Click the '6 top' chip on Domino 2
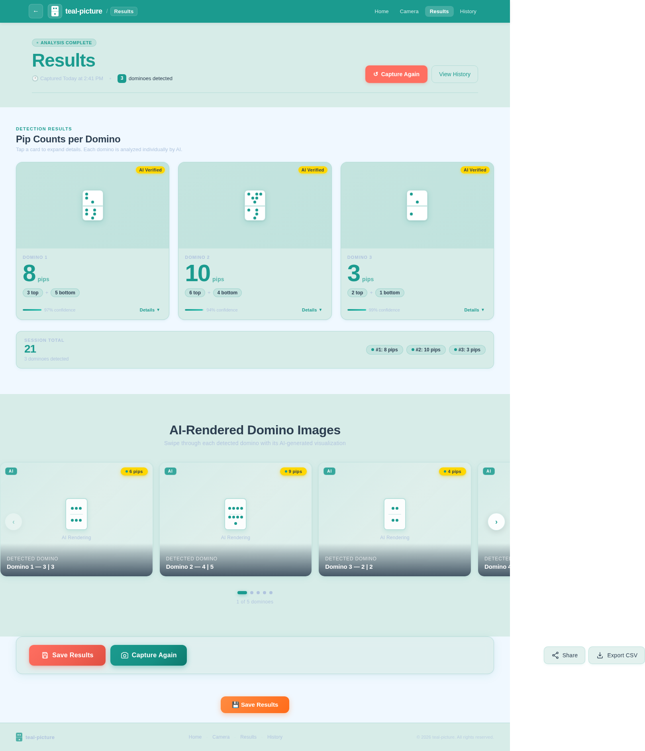Image resolution: width=645 pixels, height=751 pixels. (195, 293)
